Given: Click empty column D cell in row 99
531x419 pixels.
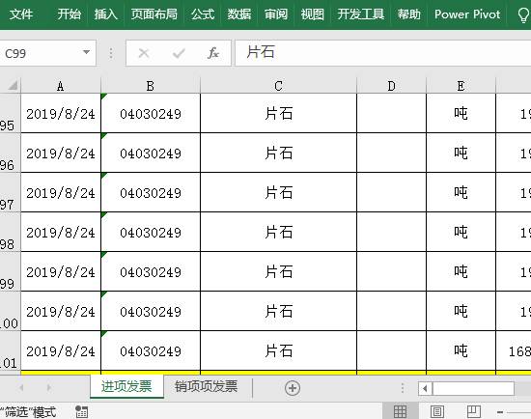Looking at the screenshot, I should click(x=391, y=271).
